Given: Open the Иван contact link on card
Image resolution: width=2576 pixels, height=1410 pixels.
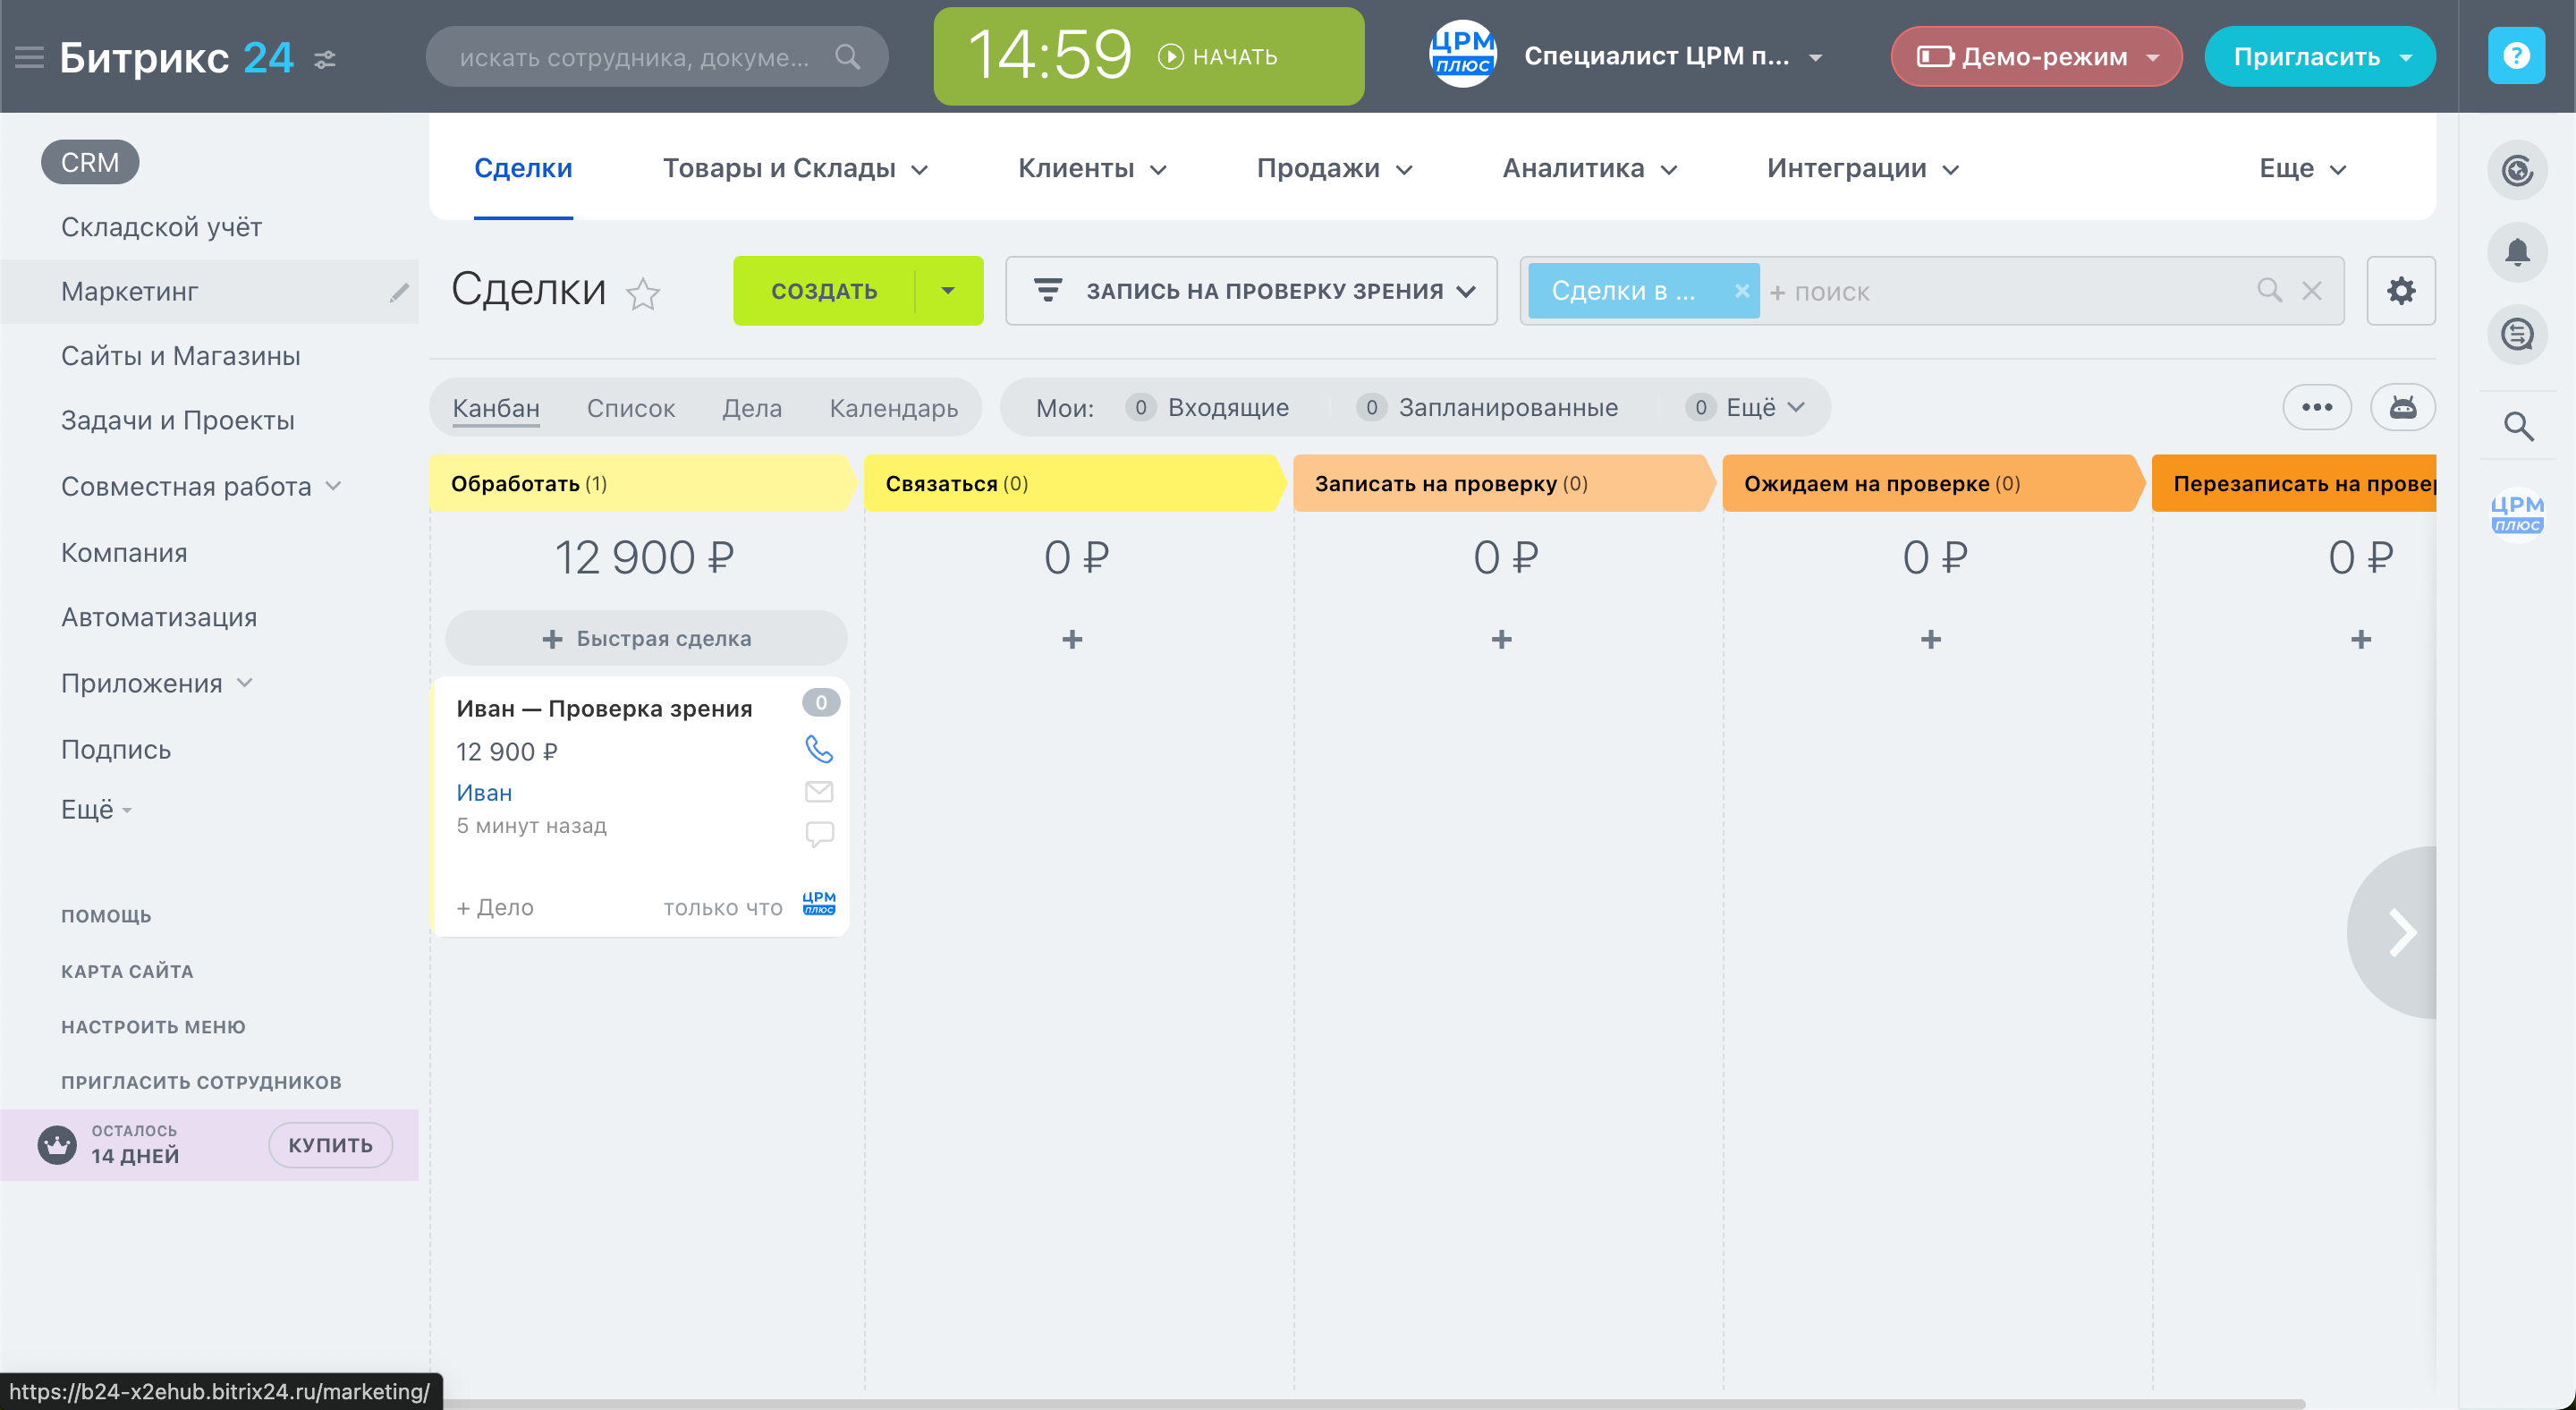Looking at the screenshot, I should 484,792.
